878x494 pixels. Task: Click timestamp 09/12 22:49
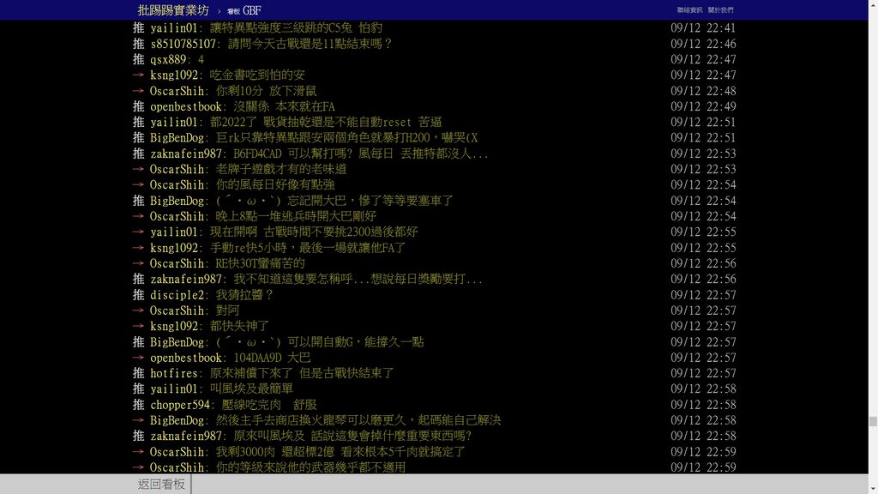click(703, 106)
